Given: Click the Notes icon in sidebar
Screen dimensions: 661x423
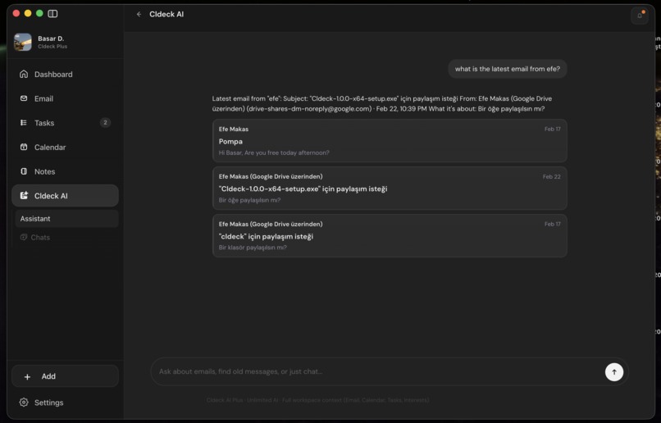Looking at the screenshot, I should [24, 171].
